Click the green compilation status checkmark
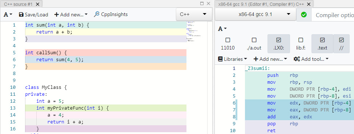 point(304,15)
